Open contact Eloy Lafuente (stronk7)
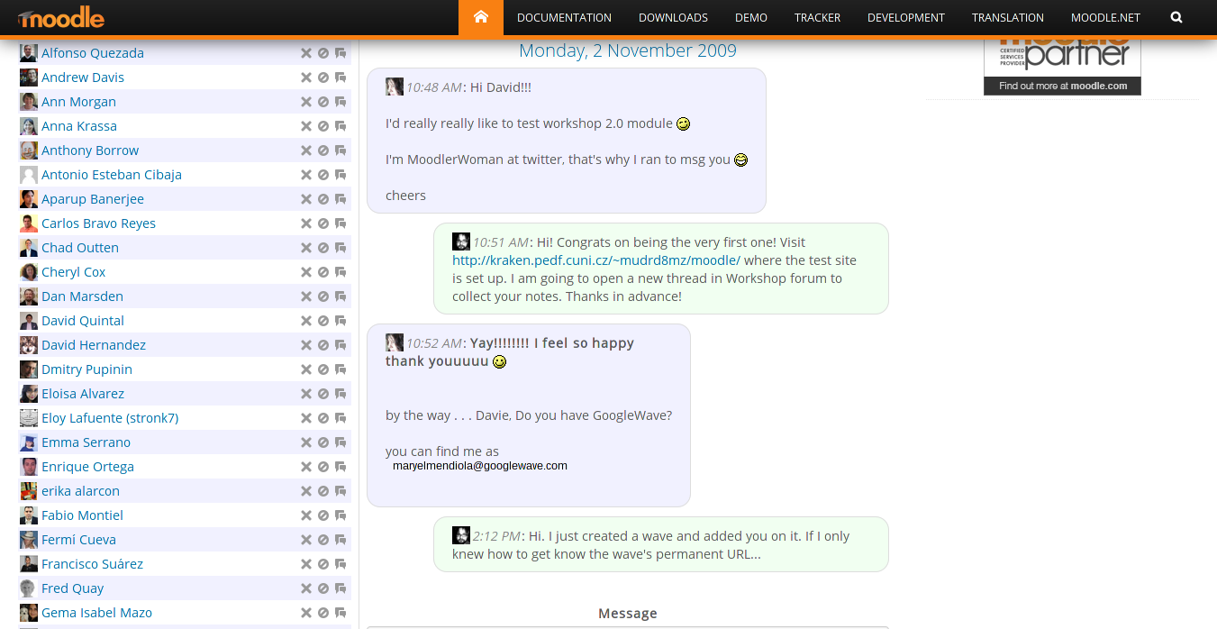Screen dimensions: 1217x629 click(110, 418)
